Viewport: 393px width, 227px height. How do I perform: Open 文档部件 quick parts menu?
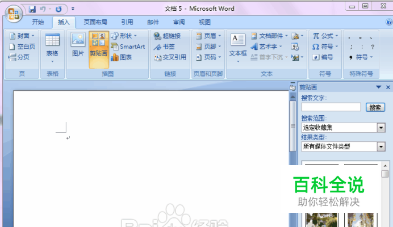(x=269, y=36)
